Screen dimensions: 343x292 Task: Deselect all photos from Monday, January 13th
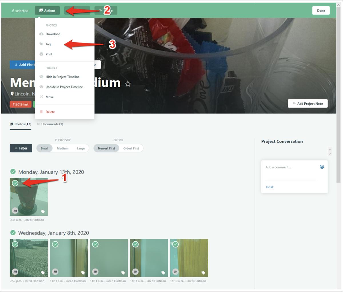pyautogui.click(x=13, y=172)
